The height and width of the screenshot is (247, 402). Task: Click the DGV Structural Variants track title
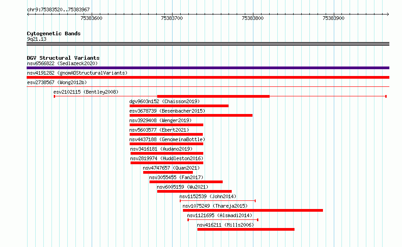tap(63, 58)
